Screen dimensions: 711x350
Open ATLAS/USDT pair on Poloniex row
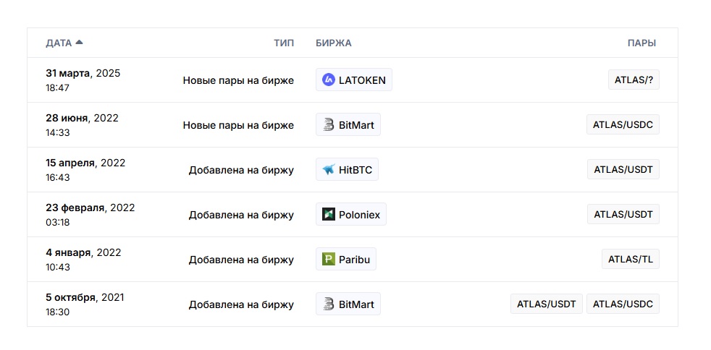(623, 214)
